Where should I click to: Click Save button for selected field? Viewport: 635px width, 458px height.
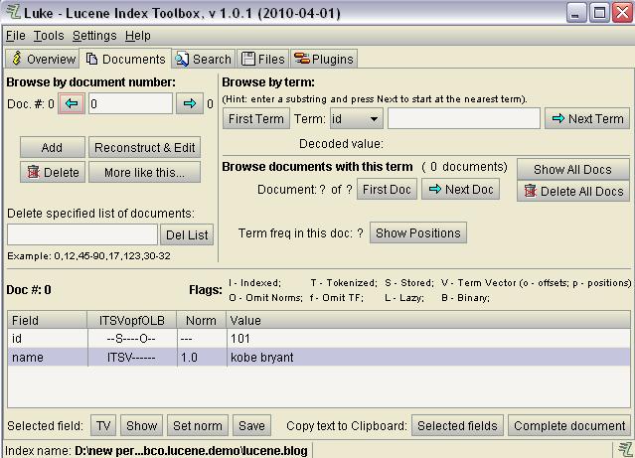(x=251, y=425)
